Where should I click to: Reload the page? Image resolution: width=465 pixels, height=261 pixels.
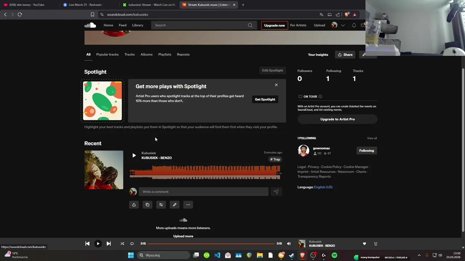(20, 14)
